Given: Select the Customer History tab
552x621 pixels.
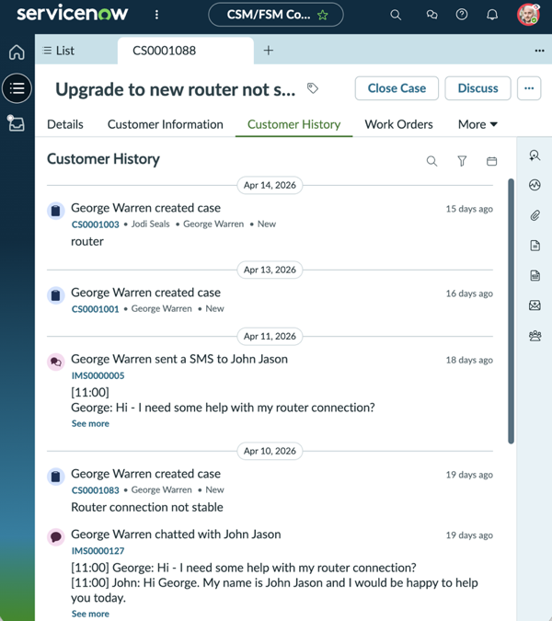Looking at the screenshot, I should pos(293,124).
